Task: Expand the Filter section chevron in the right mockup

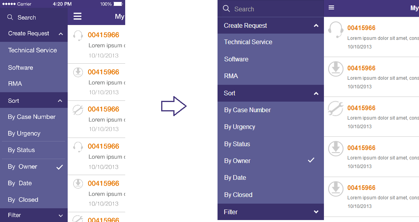Action: [x=316, y=212]
